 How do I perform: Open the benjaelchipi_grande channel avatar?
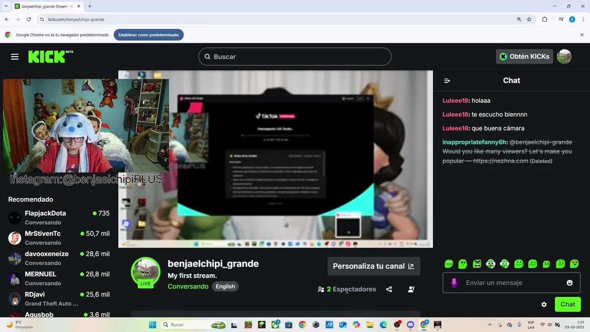point(146,272)
